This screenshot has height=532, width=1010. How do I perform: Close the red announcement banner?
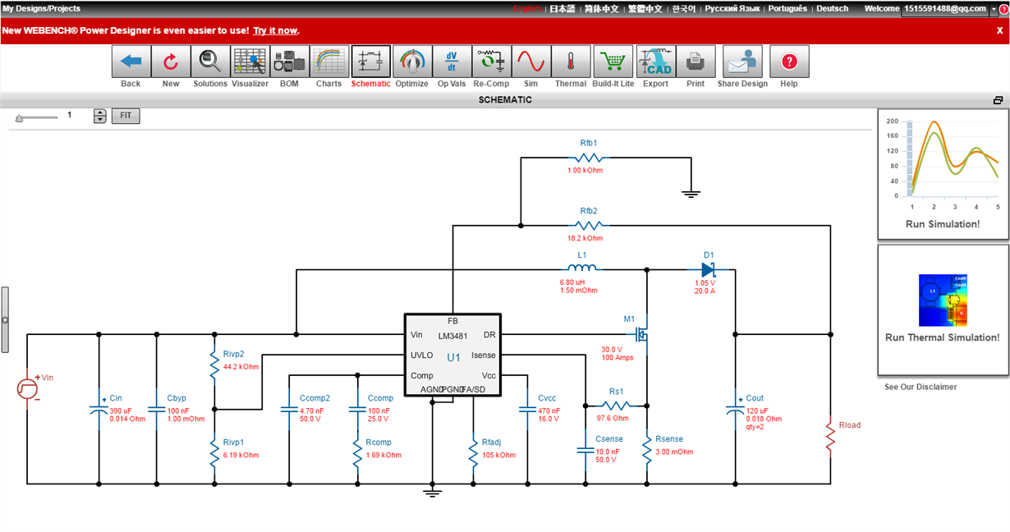coord(999,30)
